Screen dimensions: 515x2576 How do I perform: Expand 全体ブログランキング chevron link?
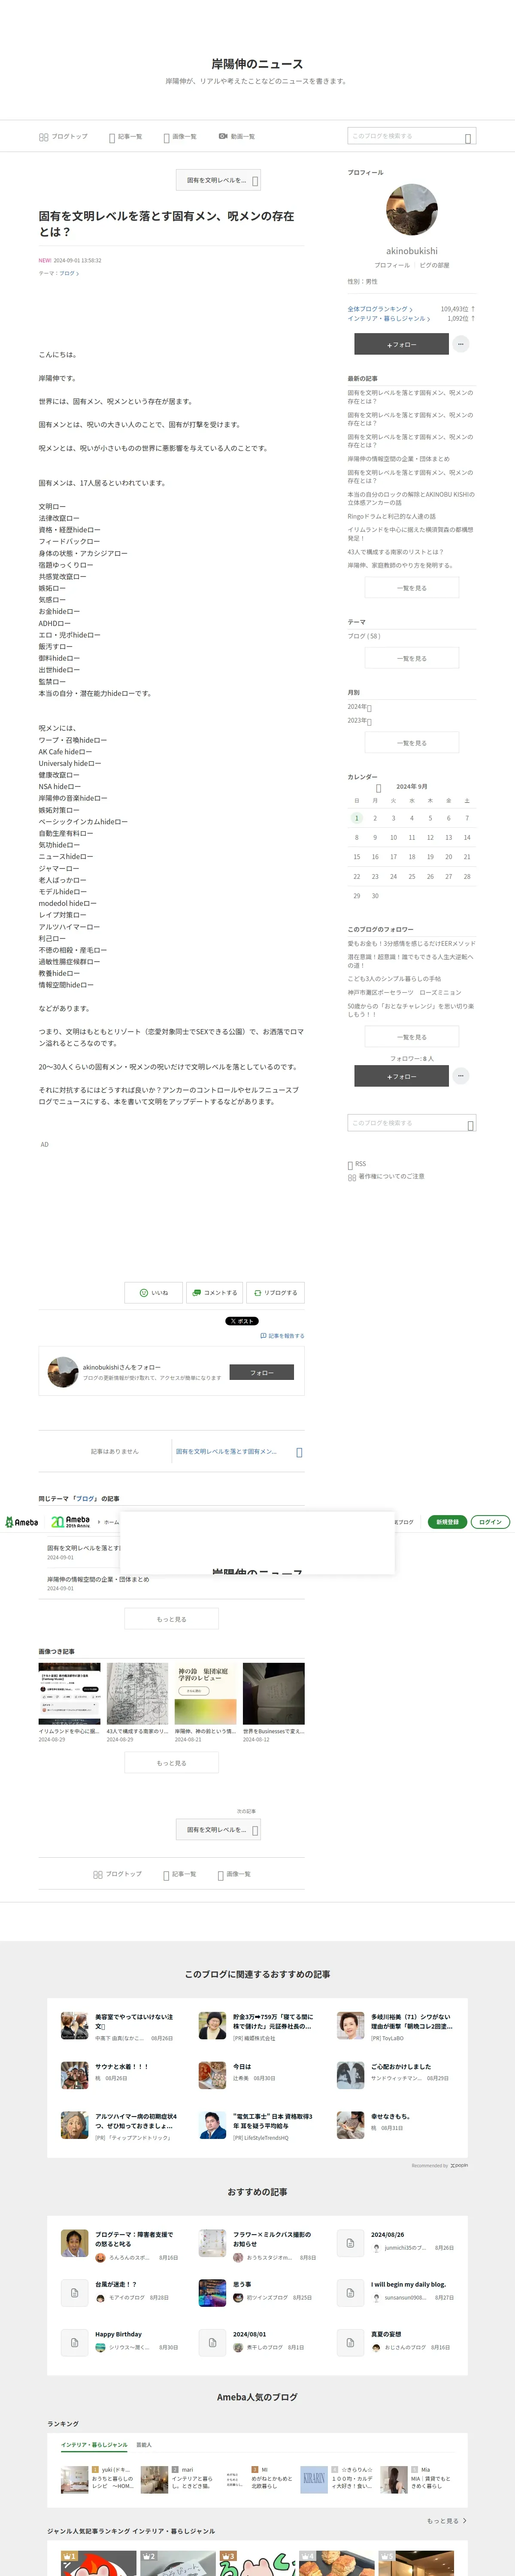[x=380, y=309]
